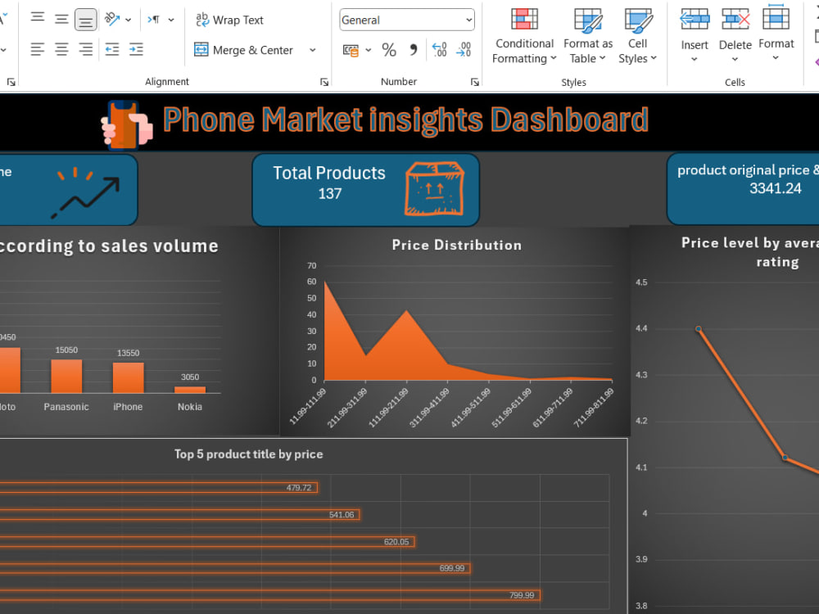Open Number format dialog launcher
819x614 pixels.
click(475, 82)
